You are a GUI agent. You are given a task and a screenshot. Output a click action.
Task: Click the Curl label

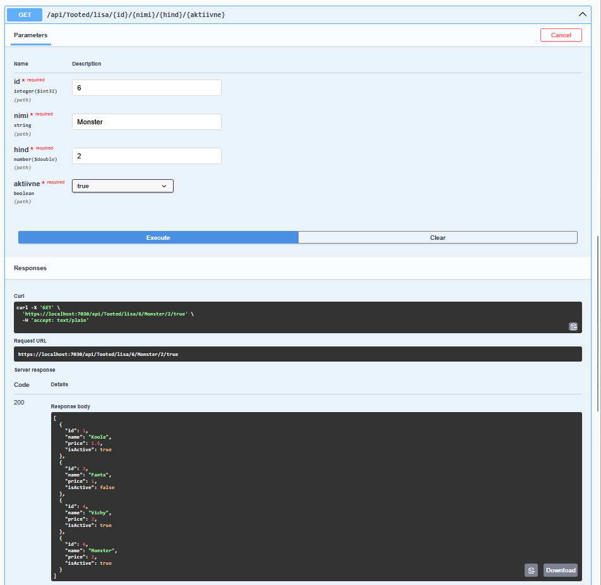click(19, 296)
